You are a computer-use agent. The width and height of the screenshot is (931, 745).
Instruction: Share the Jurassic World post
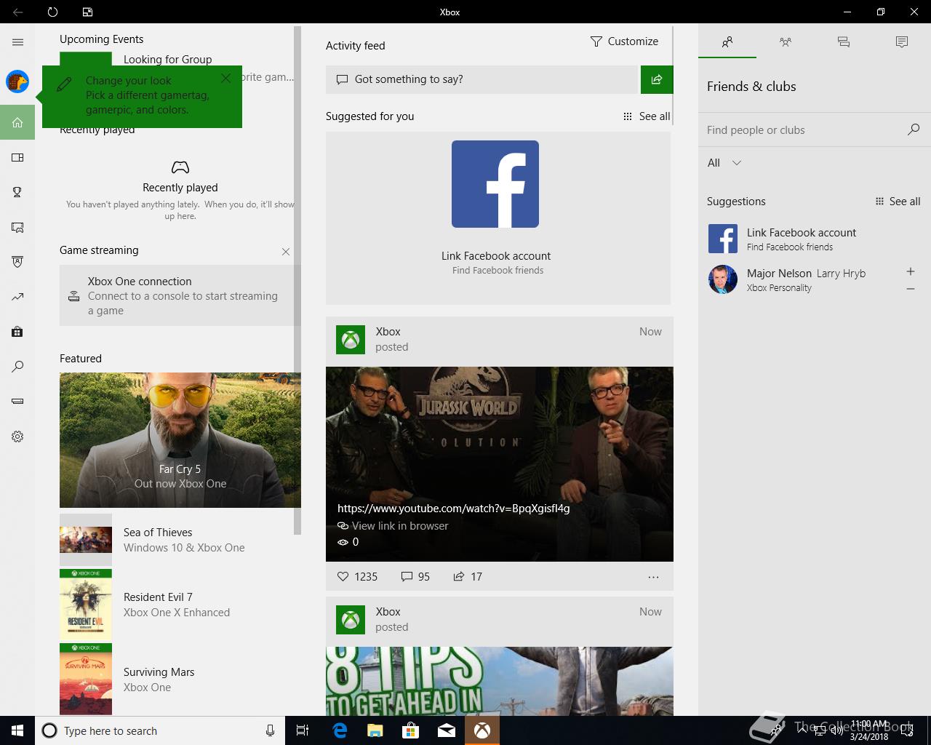[468, 576]
